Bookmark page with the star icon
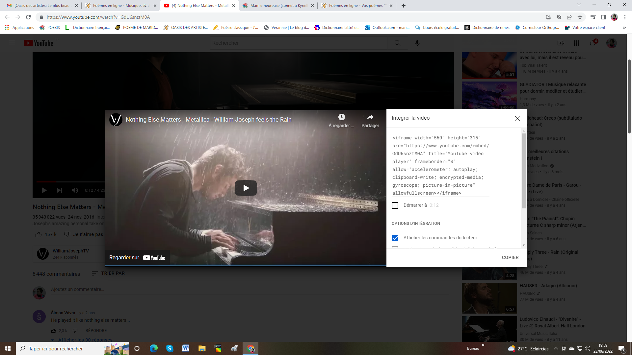Viewport: 632px width, 355px height. 580,17
